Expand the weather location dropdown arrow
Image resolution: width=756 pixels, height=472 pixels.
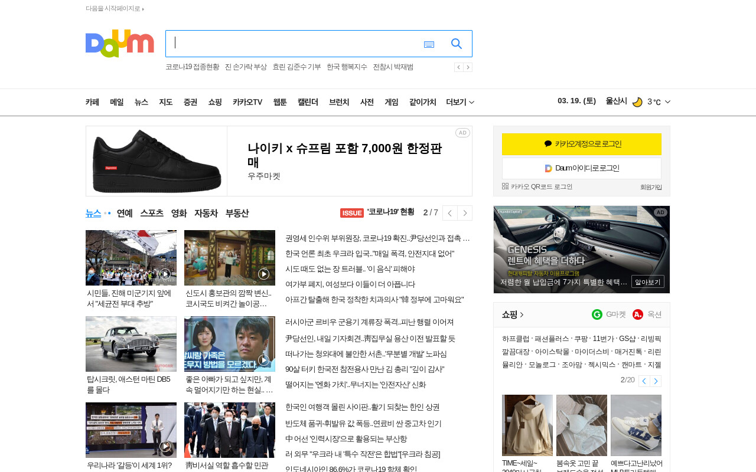pos(667,102)
